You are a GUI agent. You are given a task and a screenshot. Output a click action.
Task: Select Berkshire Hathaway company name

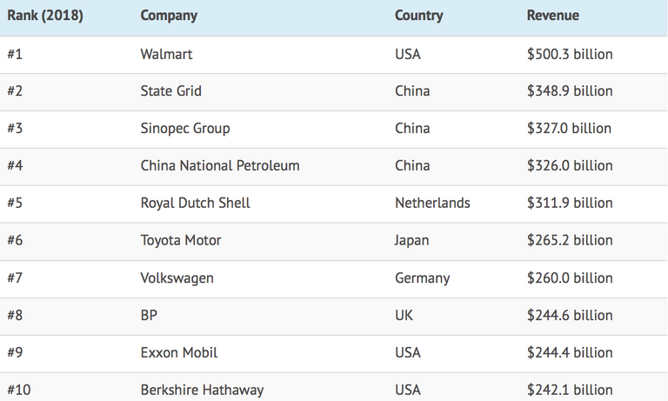202,390
